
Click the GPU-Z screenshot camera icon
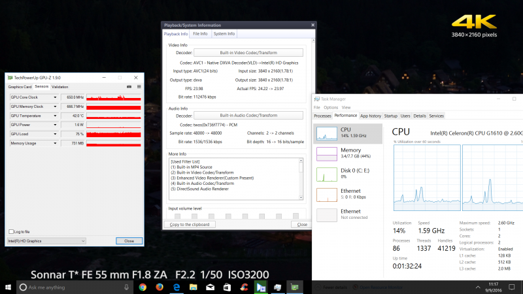pos(129,87)
